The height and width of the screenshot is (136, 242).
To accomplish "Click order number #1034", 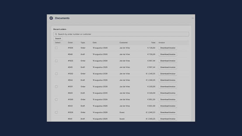I will pyautogui.click(x=70, y=48).
